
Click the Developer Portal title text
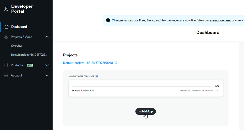coord(22,9)
